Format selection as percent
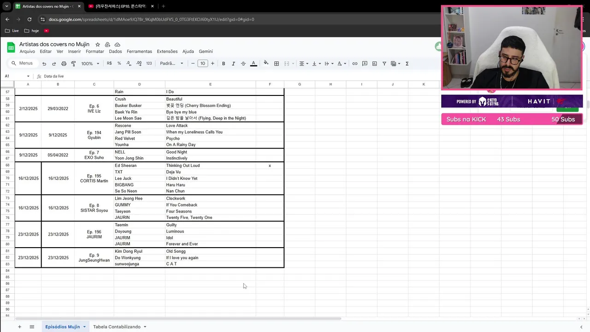Image resolution: width=590 pixels, height=332 pixels. pyautogui.click(x=119, y=64)
